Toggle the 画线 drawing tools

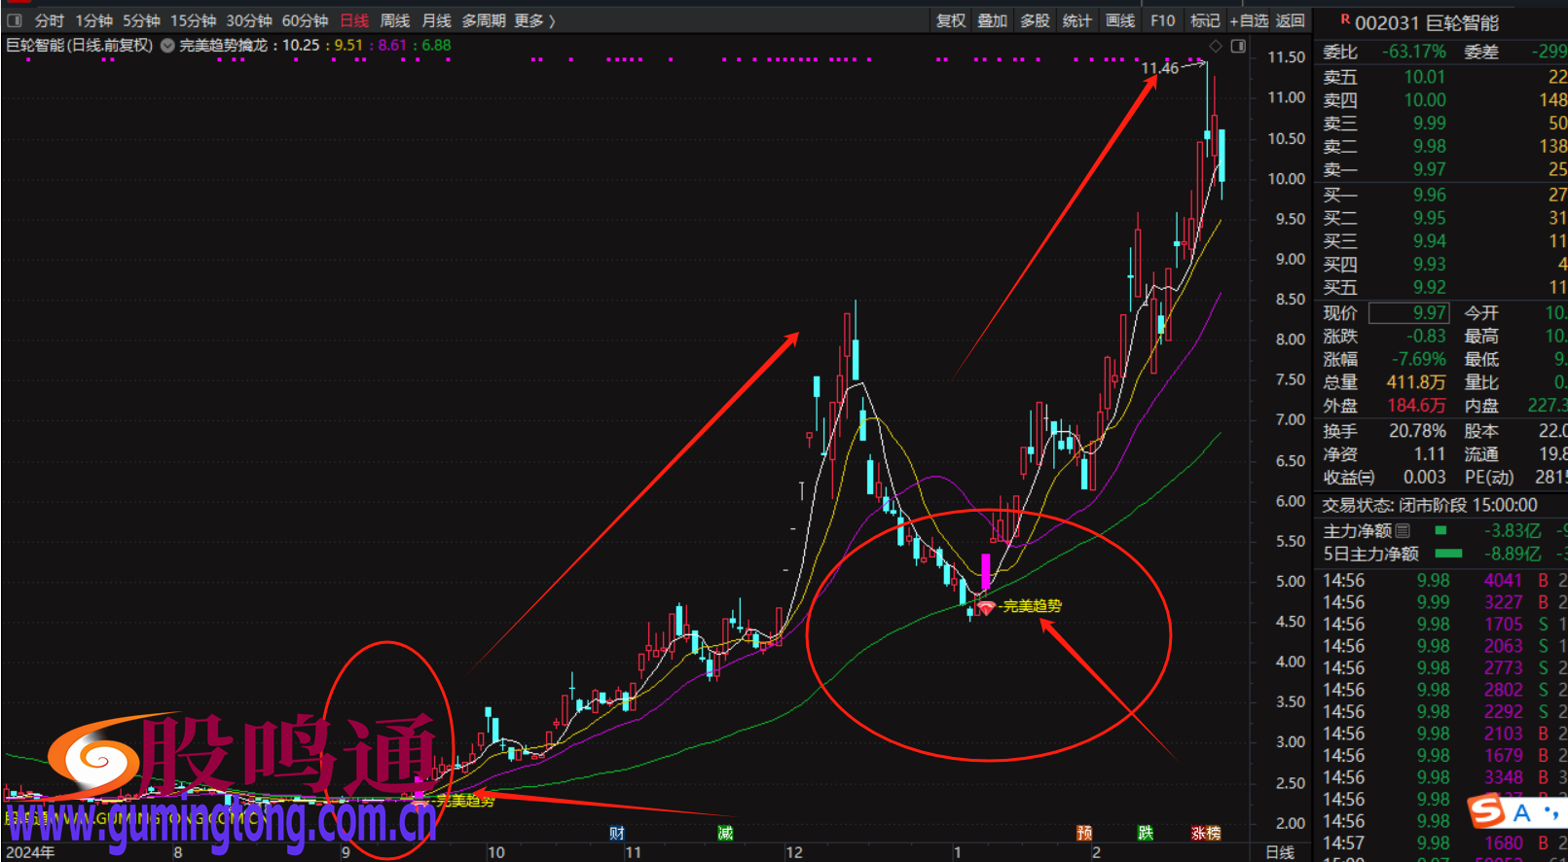(1120, 20)
